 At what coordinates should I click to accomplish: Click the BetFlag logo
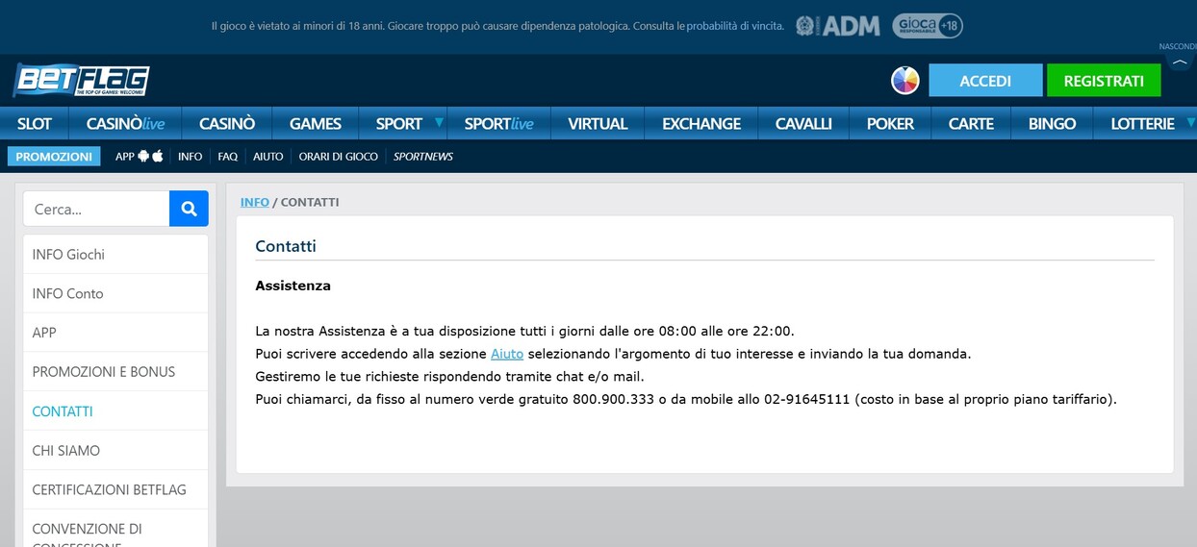click(82, 80)
